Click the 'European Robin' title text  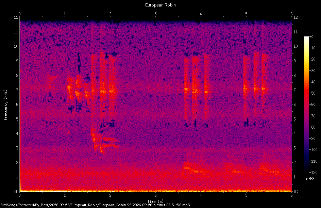(160, 5)
